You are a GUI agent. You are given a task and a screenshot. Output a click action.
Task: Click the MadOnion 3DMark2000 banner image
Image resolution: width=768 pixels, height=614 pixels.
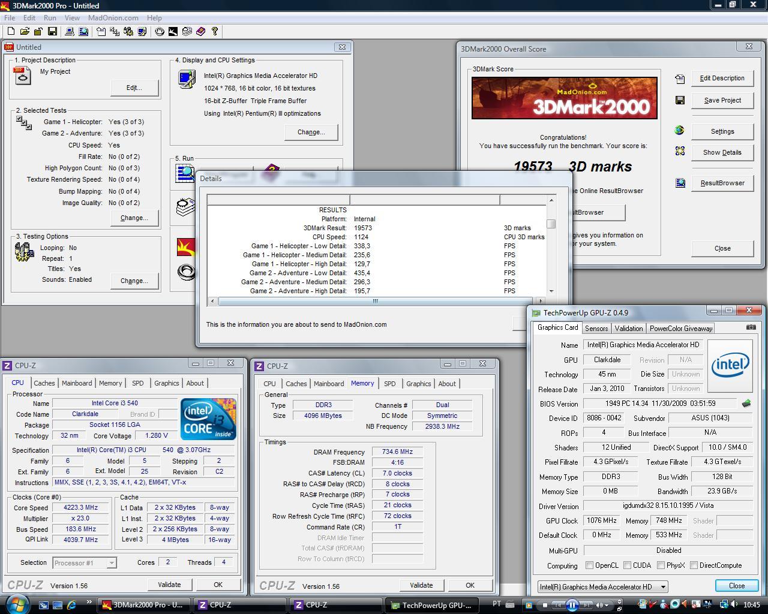(564, 98)
